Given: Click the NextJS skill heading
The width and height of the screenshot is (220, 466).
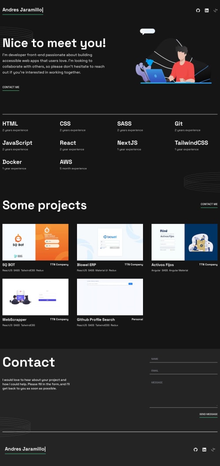Looking at the screenshot, I should point(127,143).
